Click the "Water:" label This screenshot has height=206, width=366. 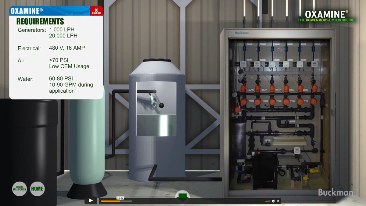click(x=26, y=79)
